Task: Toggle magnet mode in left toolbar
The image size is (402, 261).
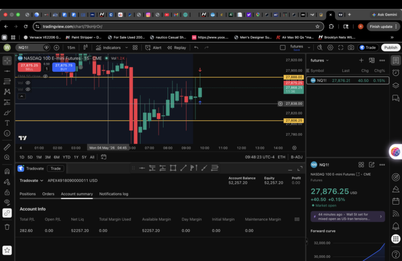Action: click(x=7, y=171)
